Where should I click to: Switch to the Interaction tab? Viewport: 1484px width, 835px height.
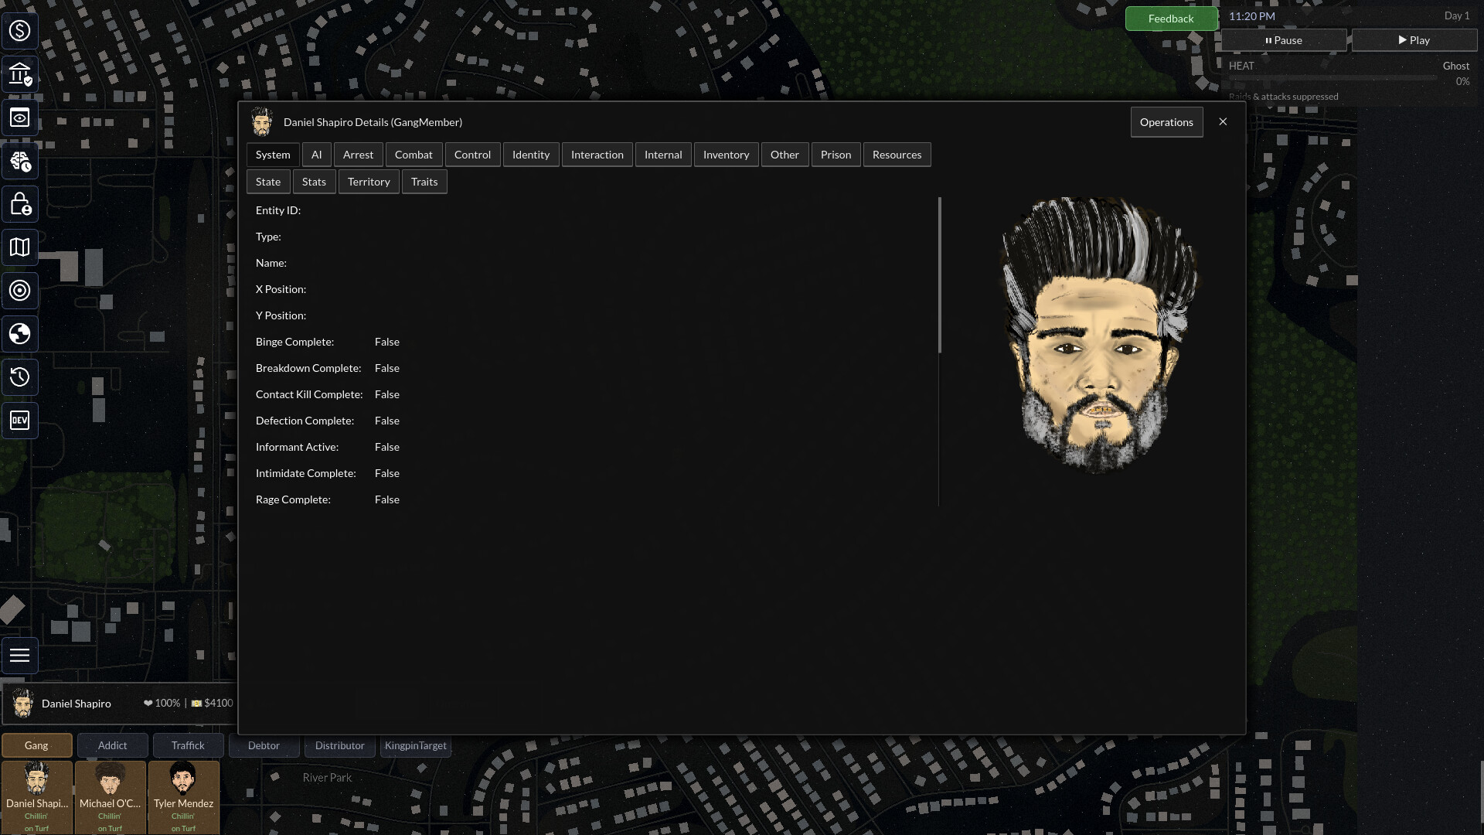coord(597,155)
